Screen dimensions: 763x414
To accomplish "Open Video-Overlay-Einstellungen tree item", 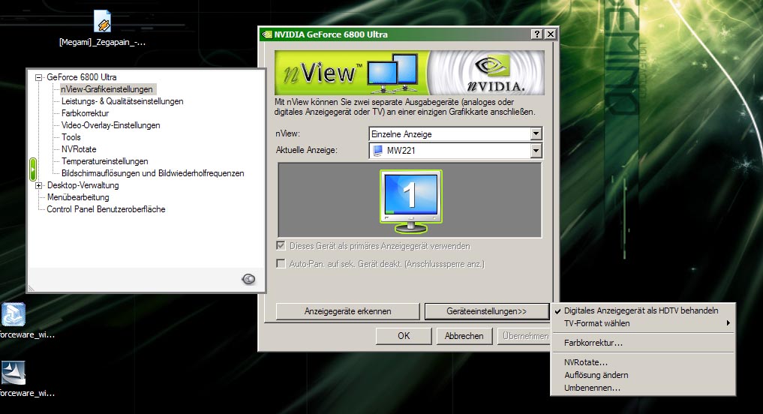I will click(x=110, y=125).
